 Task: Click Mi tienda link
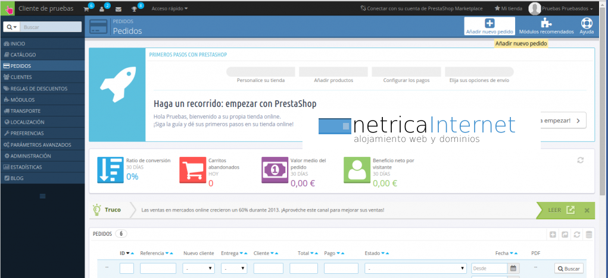click(509, 8)
